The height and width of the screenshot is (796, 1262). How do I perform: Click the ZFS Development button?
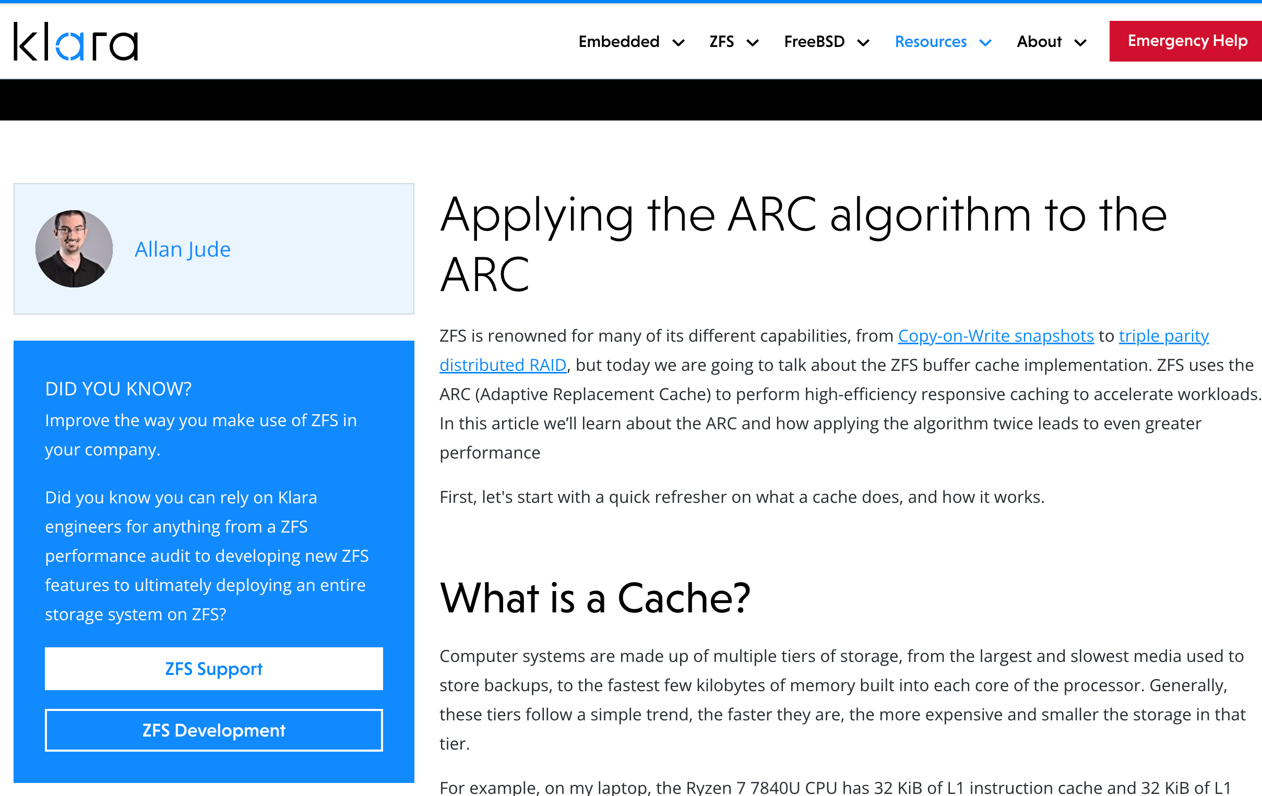pyautogui.click(x=214, y=730)
